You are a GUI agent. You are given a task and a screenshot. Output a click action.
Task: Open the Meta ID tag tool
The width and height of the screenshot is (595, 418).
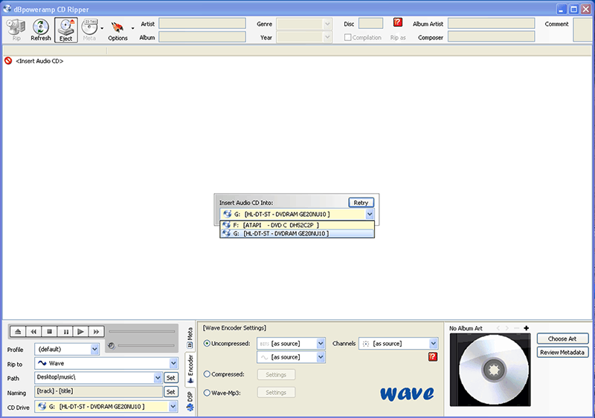(x=89, y=30)
